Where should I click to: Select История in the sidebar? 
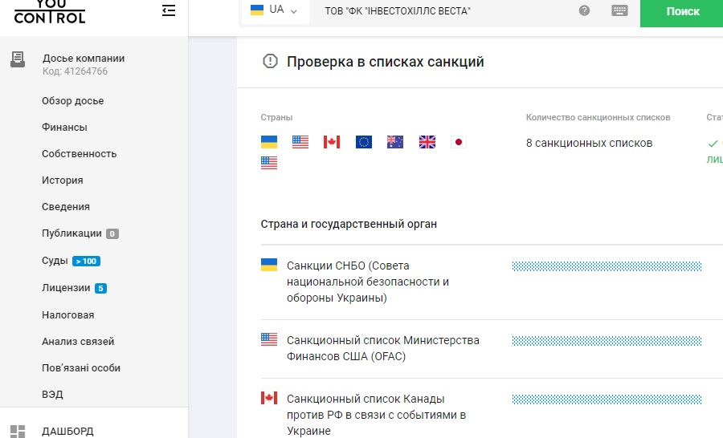pos(62,180)
